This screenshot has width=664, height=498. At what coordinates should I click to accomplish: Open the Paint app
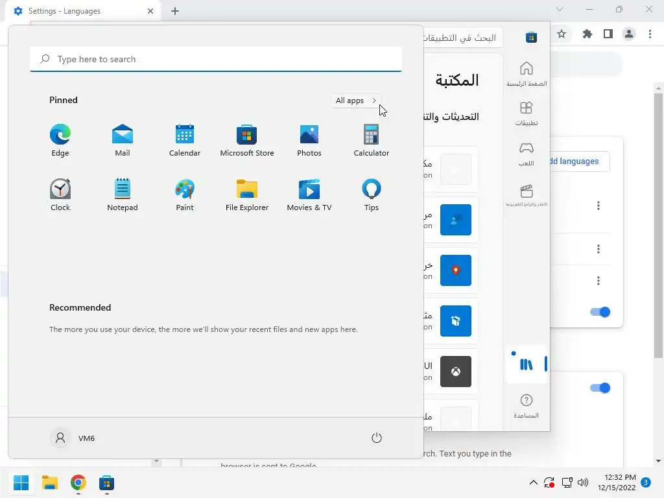[185, 195]
